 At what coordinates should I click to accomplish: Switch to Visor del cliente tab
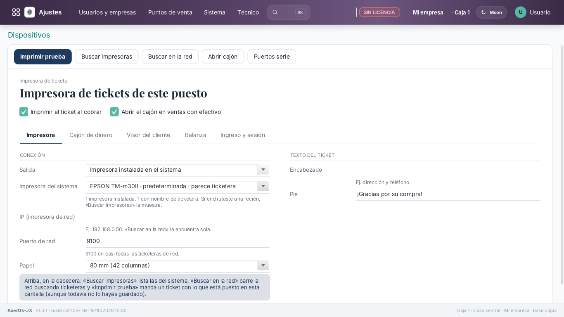tap(149, 135)
